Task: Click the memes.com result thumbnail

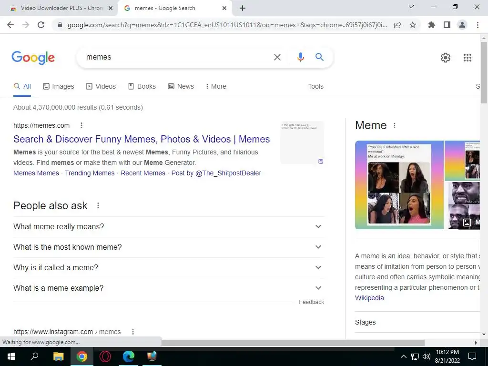Action: pyautogui.click(x=302, y=142)
